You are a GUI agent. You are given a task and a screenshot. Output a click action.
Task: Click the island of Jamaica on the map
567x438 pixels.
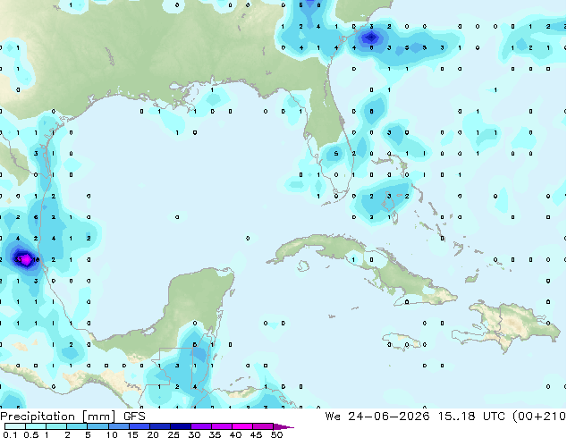tap(402, 341)
